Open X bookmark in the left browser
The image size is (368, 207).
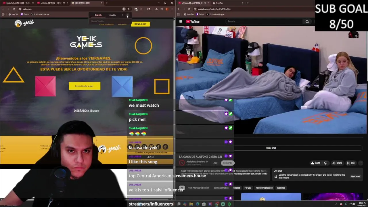[40, 14]
